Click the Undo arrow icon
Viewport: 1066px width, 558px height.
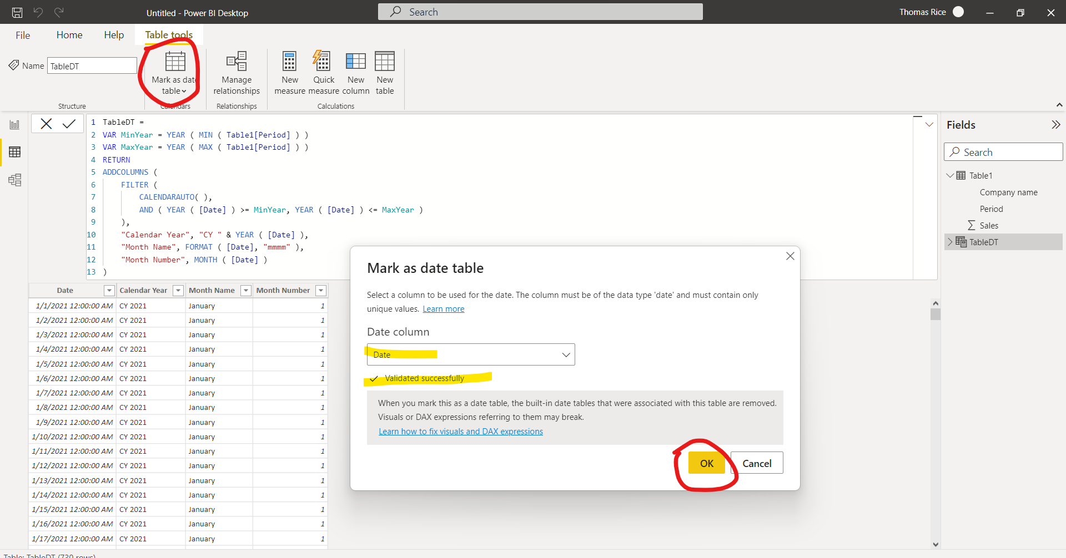coord(38,12)
